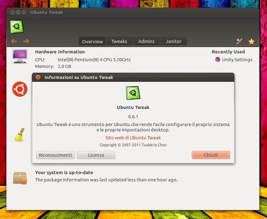Click the Chiudi button
The width and height of the screenshot is (267, 219).
point(211,155)
